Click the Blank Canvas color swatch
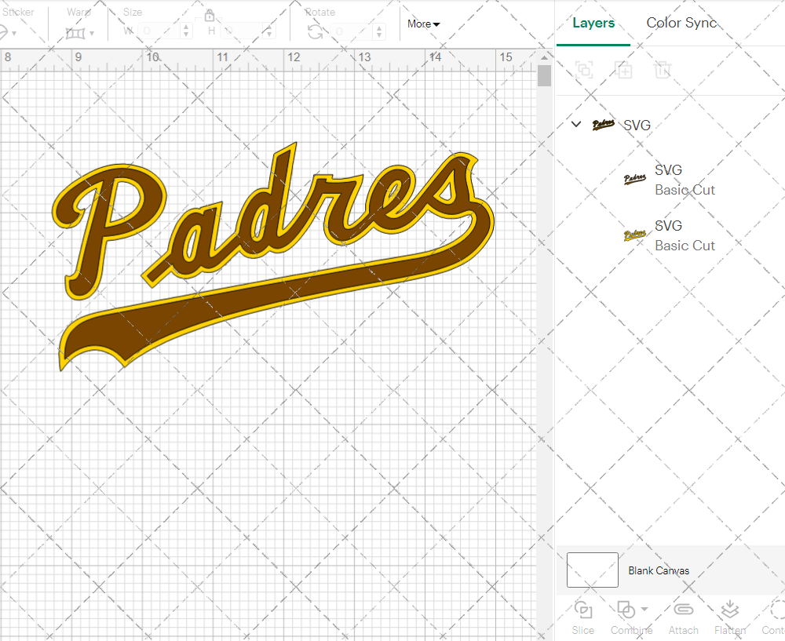Image resolution: width=785 pixels, height=641 pixels. point(593,570)
